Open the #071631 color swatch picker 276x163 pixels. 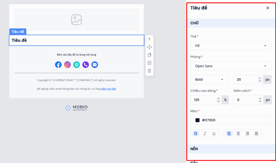tap(198, 120)
